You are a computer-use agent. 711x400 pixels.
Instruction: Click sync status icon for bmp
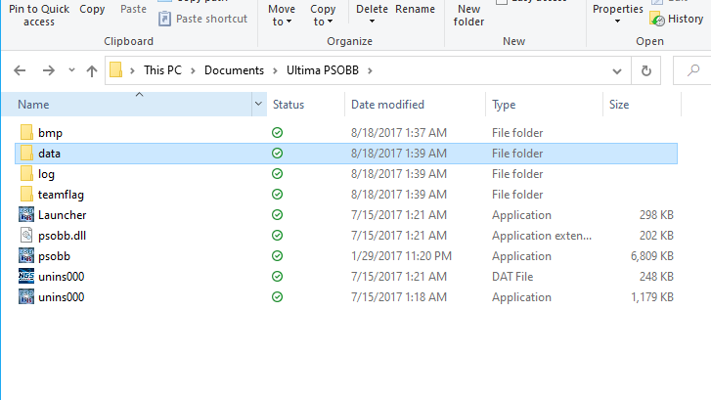277,133
